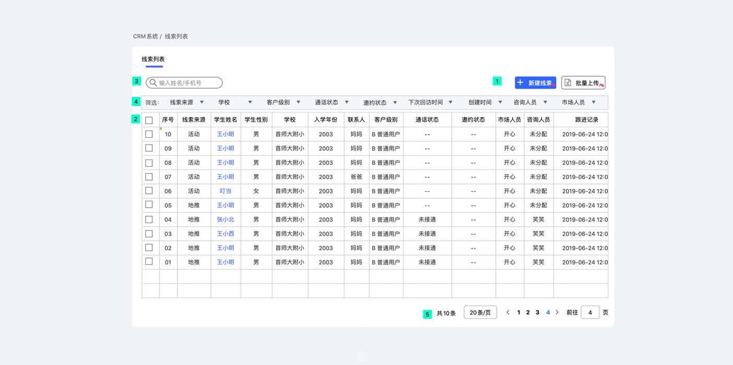Select the checkbox for row 05
The width and height of the screenshot is (733, 365).
(x=149, y=205)
